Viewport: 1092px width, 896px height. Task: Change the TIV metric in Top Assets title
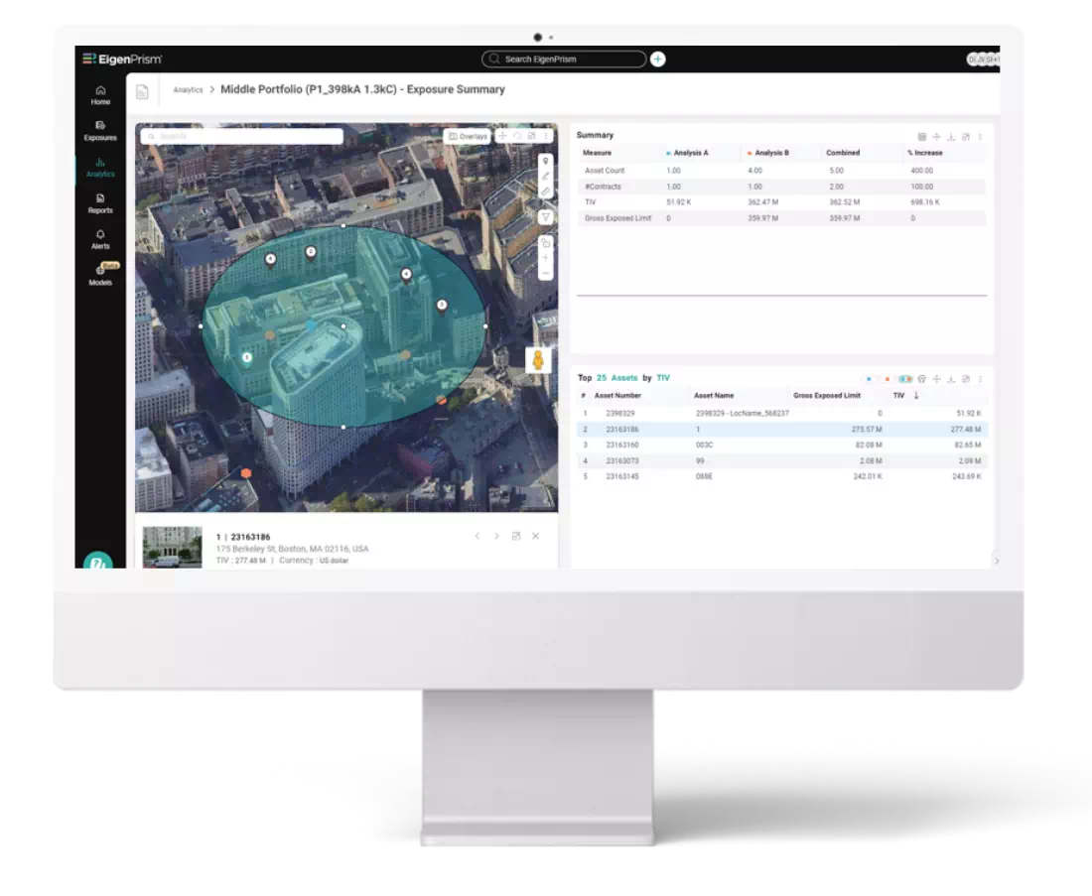pos(663,378)
